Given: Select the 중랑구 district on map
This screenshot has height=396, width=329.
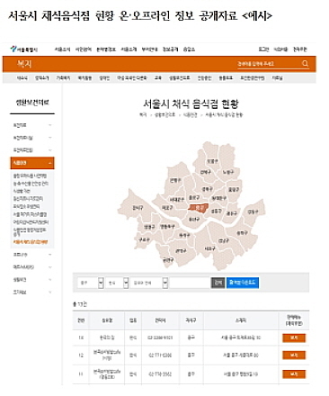Looking at the screenshot, I should pos(234,189).
